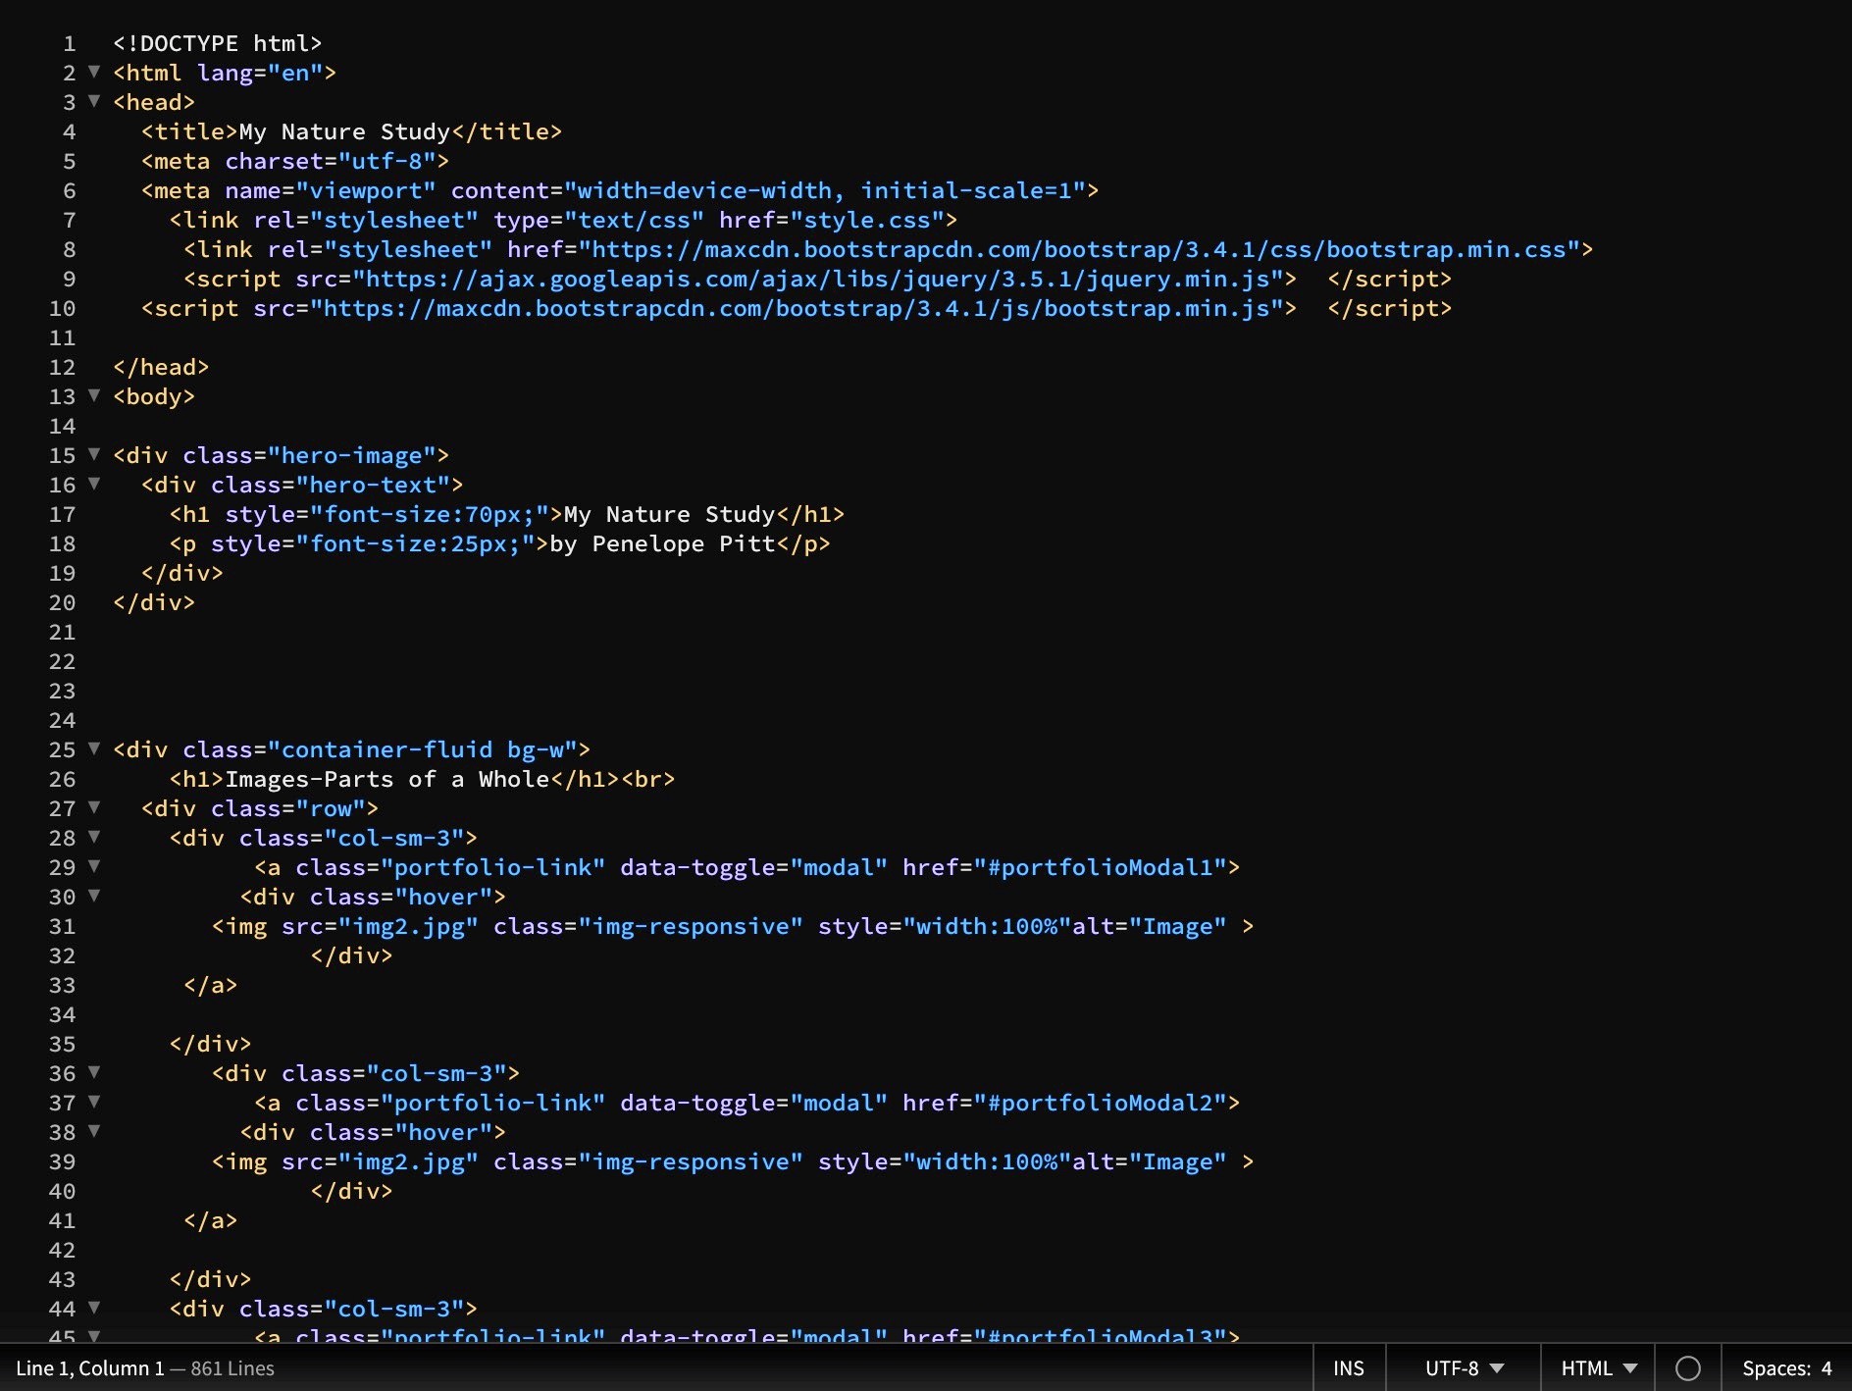This screenshot has width=1852, height=1391.
Task: Toggle INS insert mode indicator
Action: pos(1349,1367)
